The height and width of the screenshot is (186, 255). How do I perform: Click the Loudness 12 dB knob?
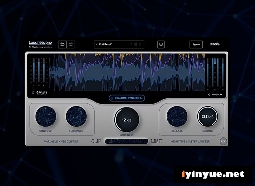(126, 120)
